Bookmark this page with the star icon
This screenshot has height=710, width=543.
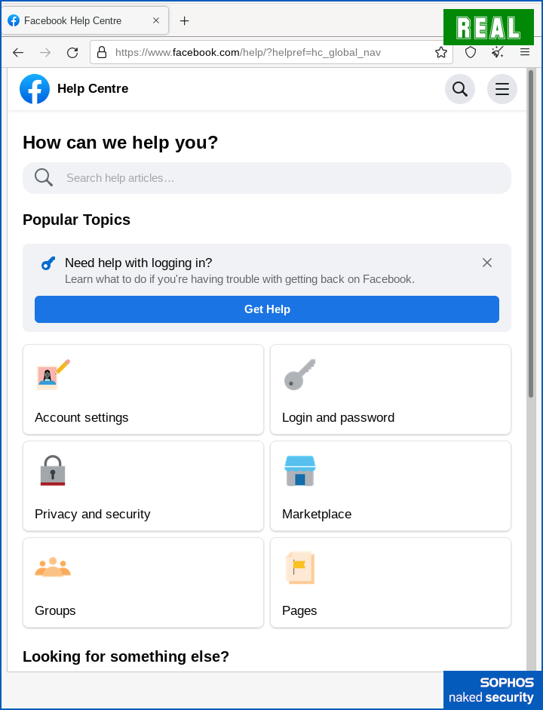(441, 52)
